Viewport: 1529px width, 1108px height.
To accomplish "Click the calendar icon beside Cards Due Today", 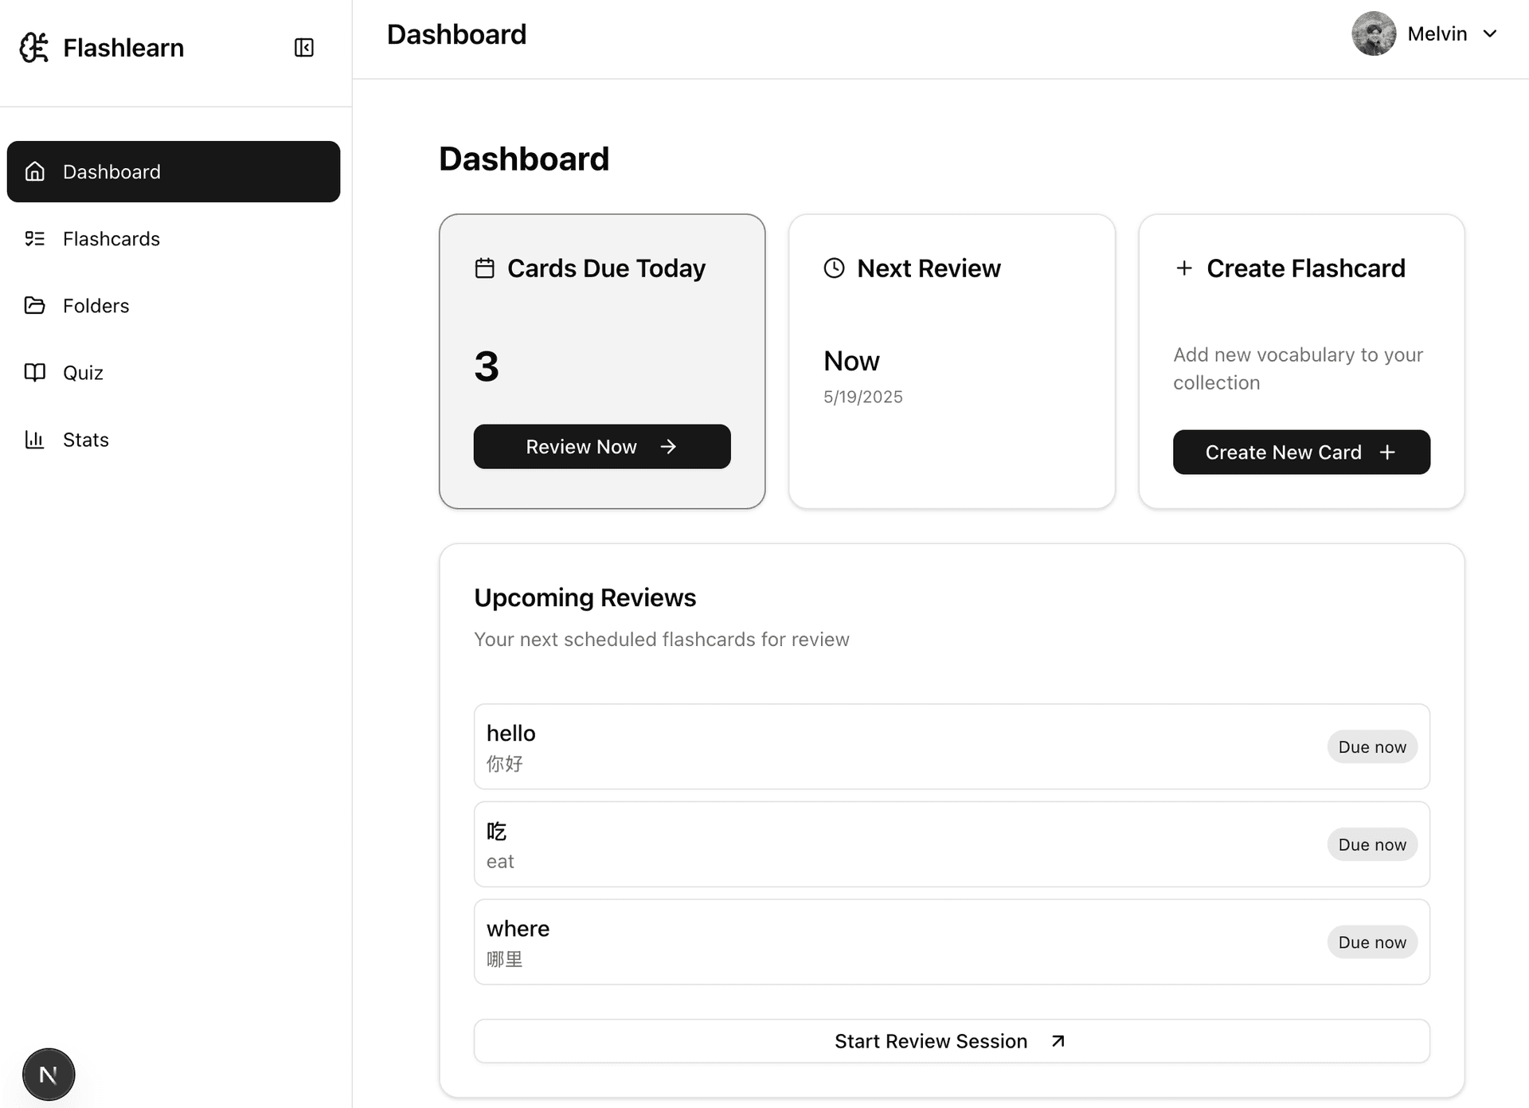I will pyautogui.click(x=485, y=268).
